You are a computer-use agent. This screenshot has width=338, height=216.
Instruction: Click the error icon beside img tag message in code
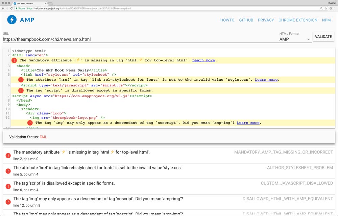pyautogui.click(x=30, y=123)
